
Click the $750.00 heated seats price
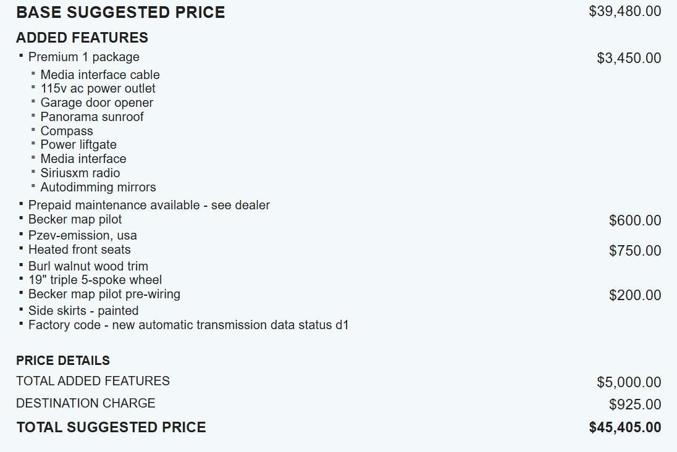coord(634,251)
